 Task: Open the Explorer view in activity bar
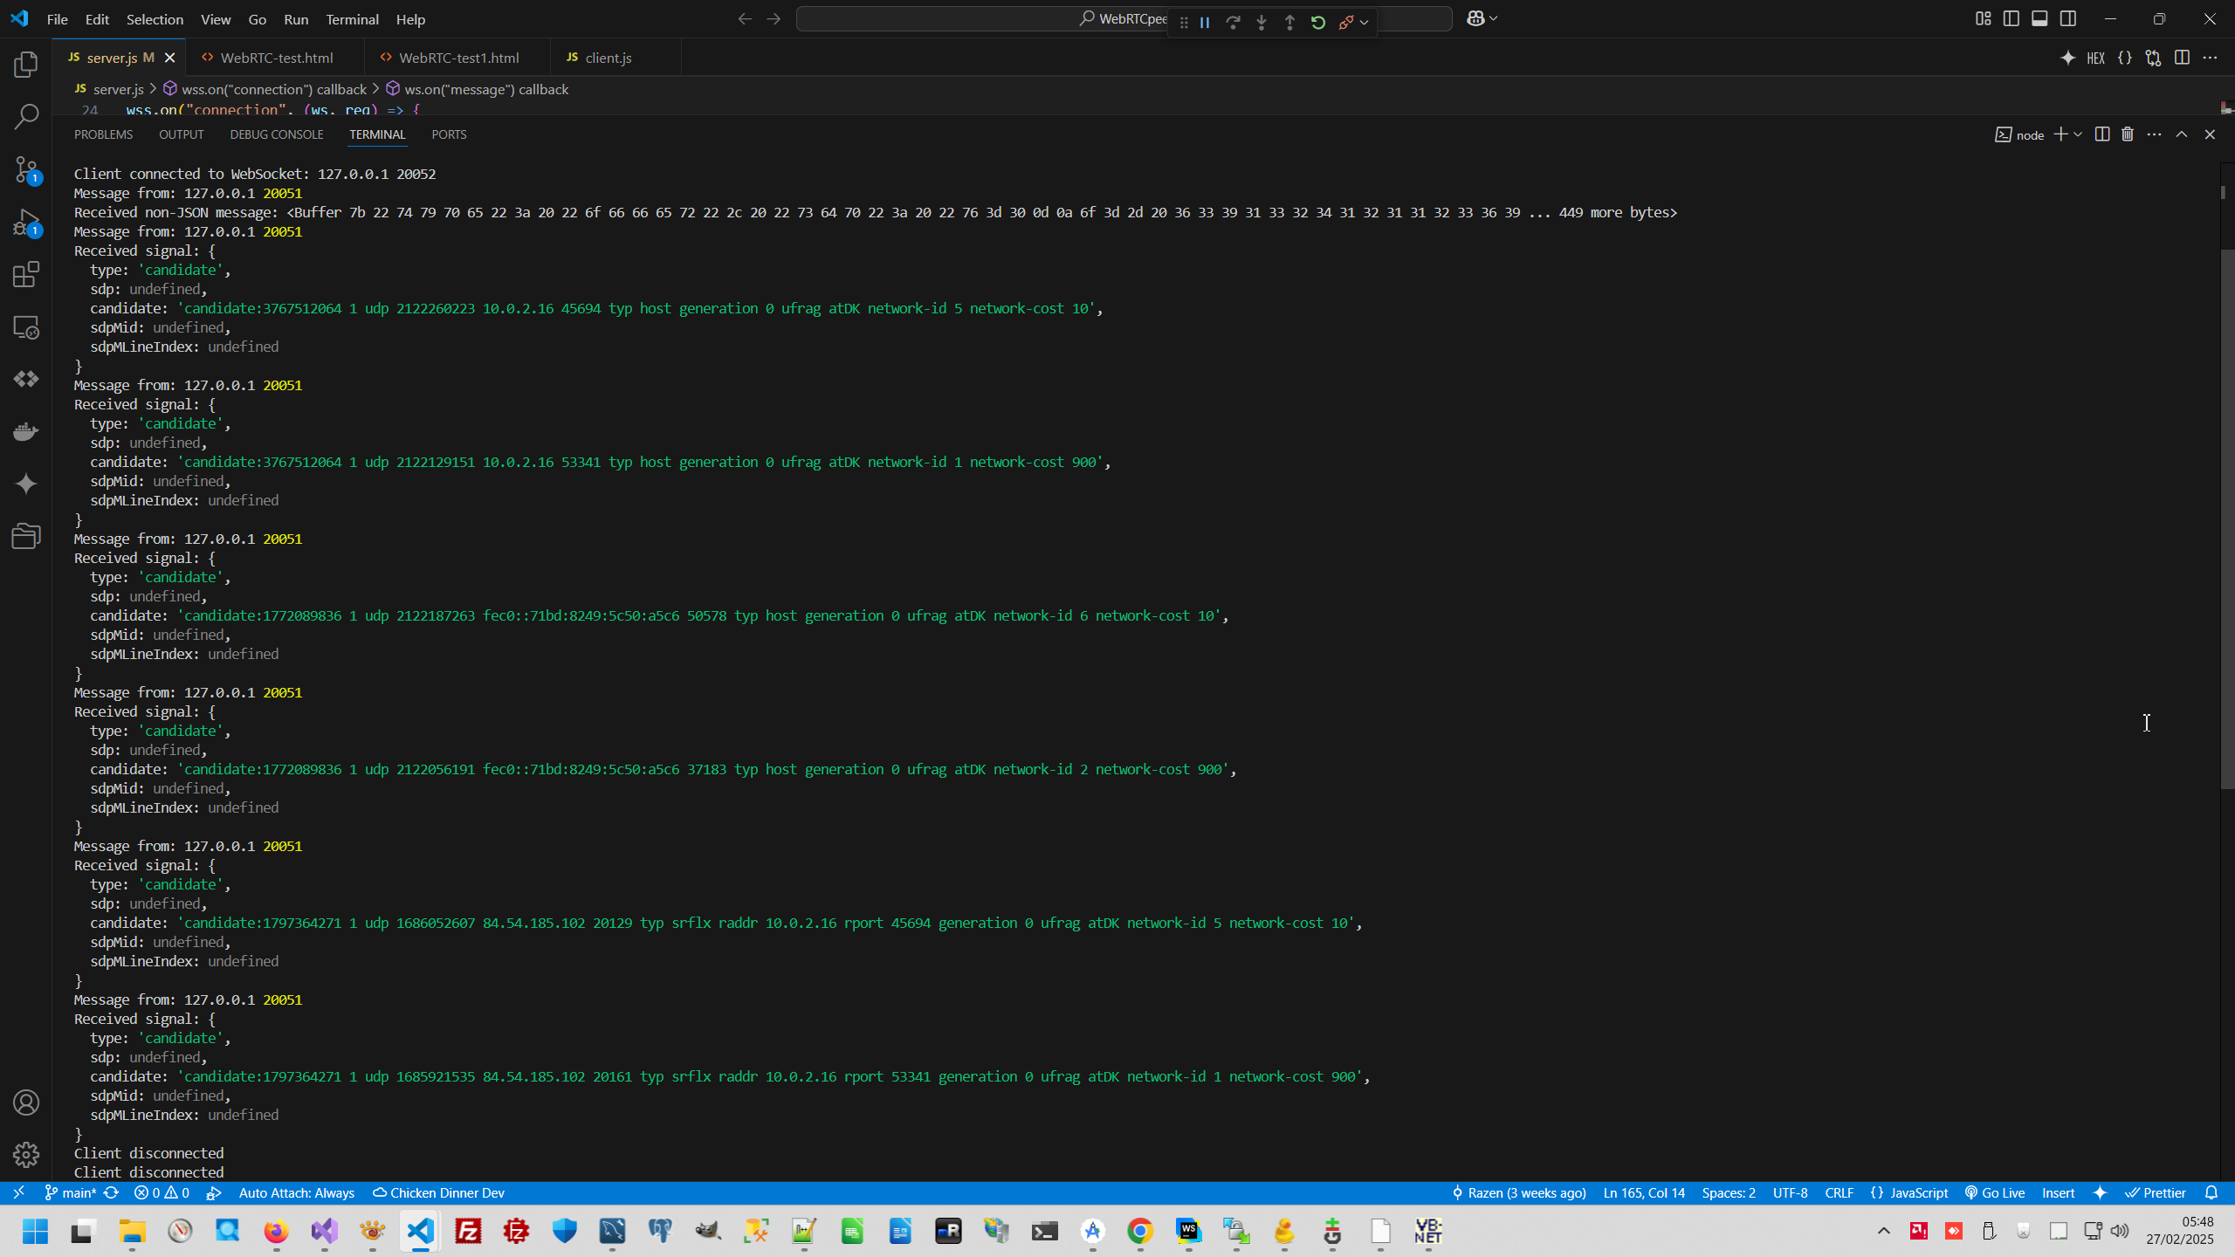pos(26,65)
